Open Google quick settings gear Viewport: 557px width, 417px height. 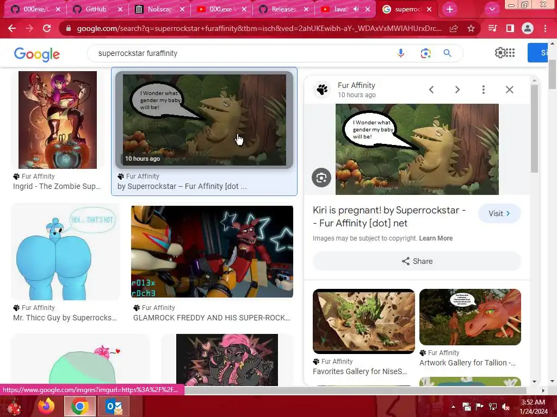(x=500, y=53)
